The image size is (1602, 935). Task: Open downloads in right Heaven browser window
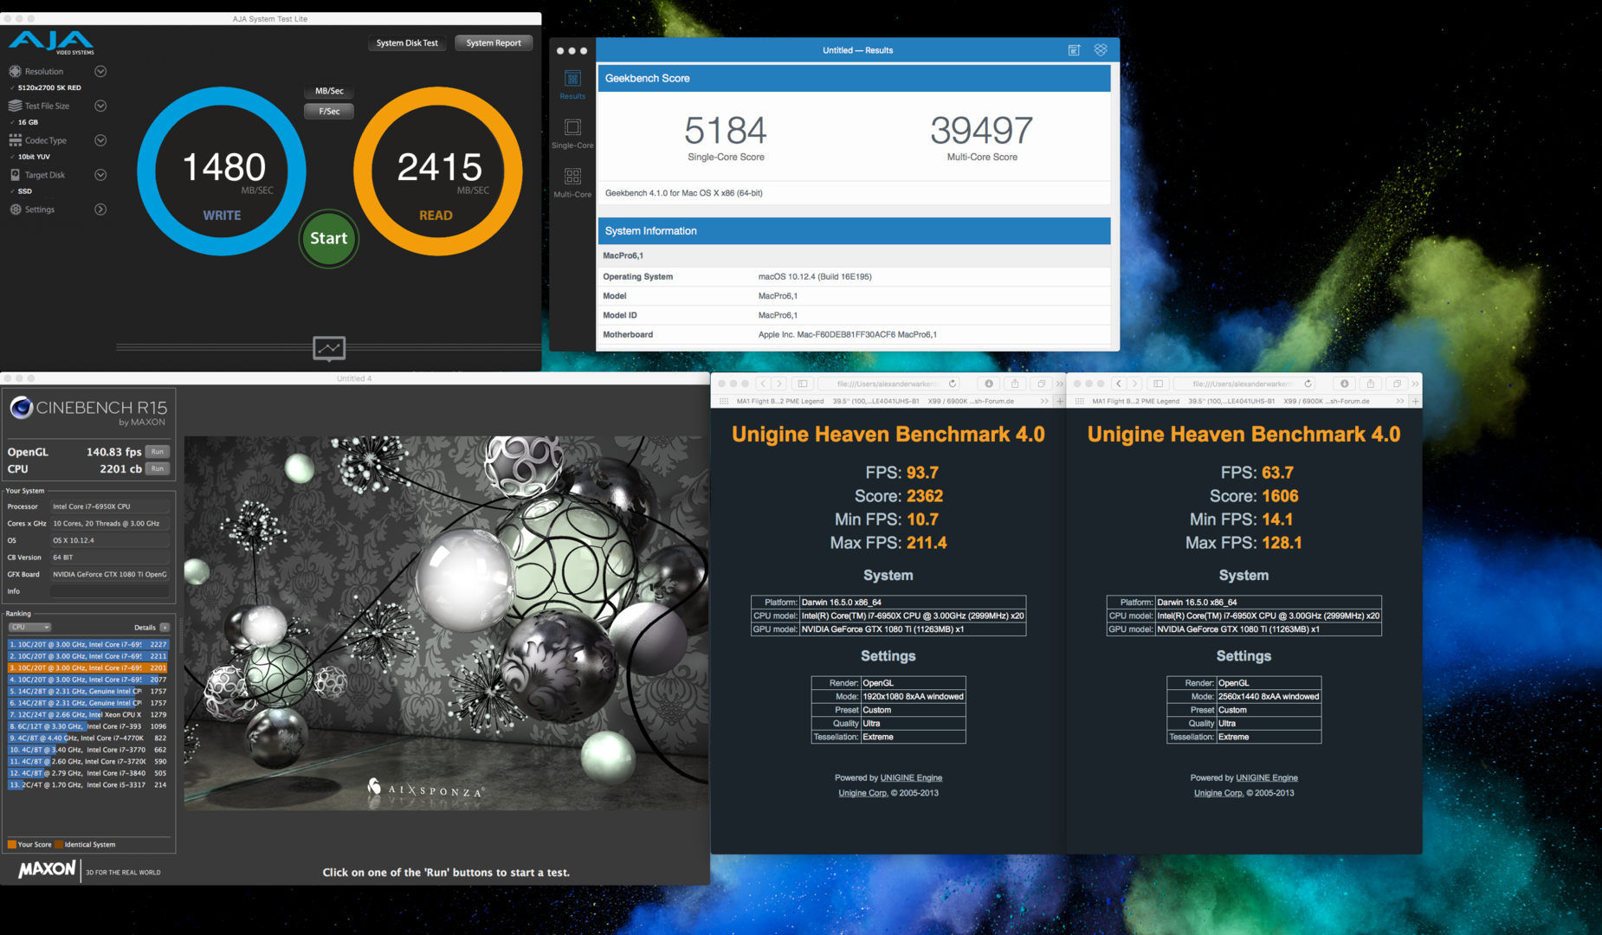click(1345, 384)
